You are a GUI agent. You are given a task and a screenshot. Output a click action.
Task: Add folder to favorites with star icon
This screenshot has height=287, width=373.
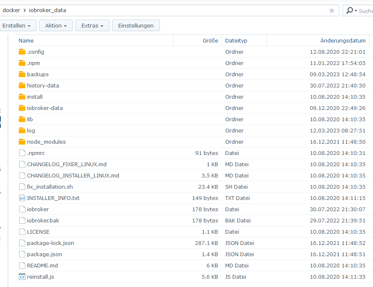click(x=332, y=10)
